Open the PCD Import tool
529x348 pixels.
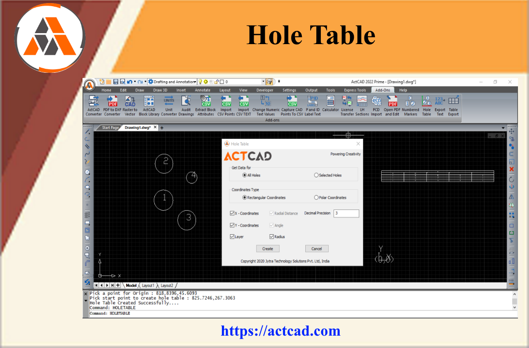point(376,106)
